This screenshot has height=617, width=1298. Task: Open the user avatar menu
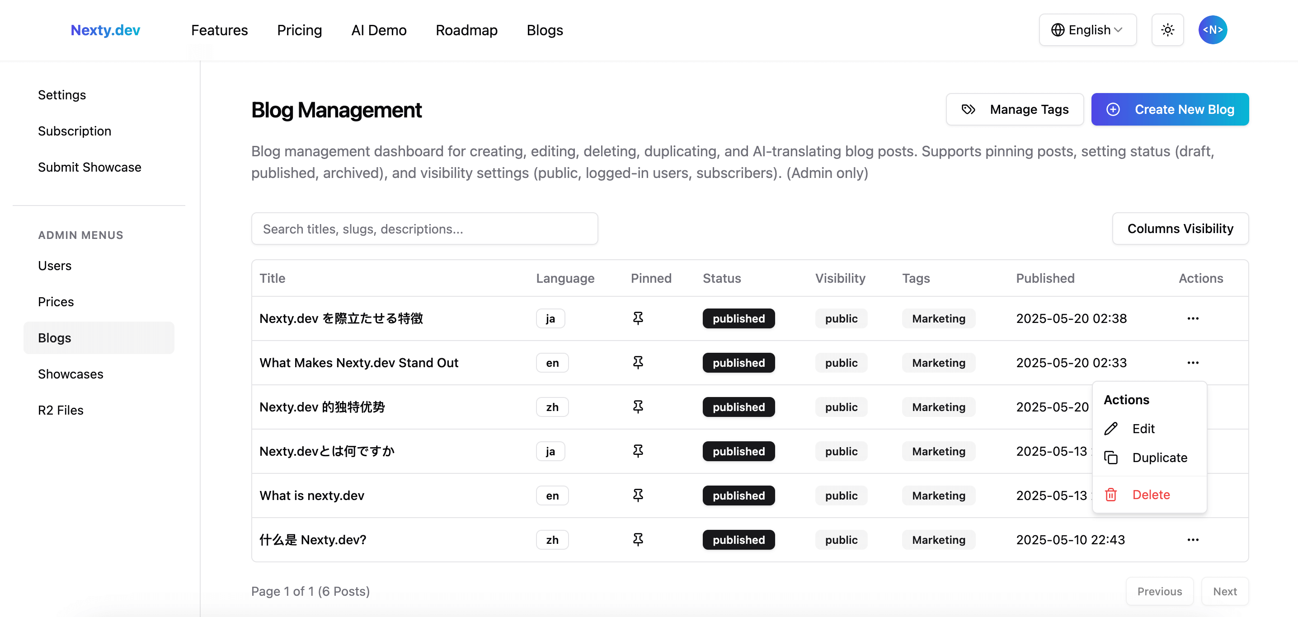1212,30
